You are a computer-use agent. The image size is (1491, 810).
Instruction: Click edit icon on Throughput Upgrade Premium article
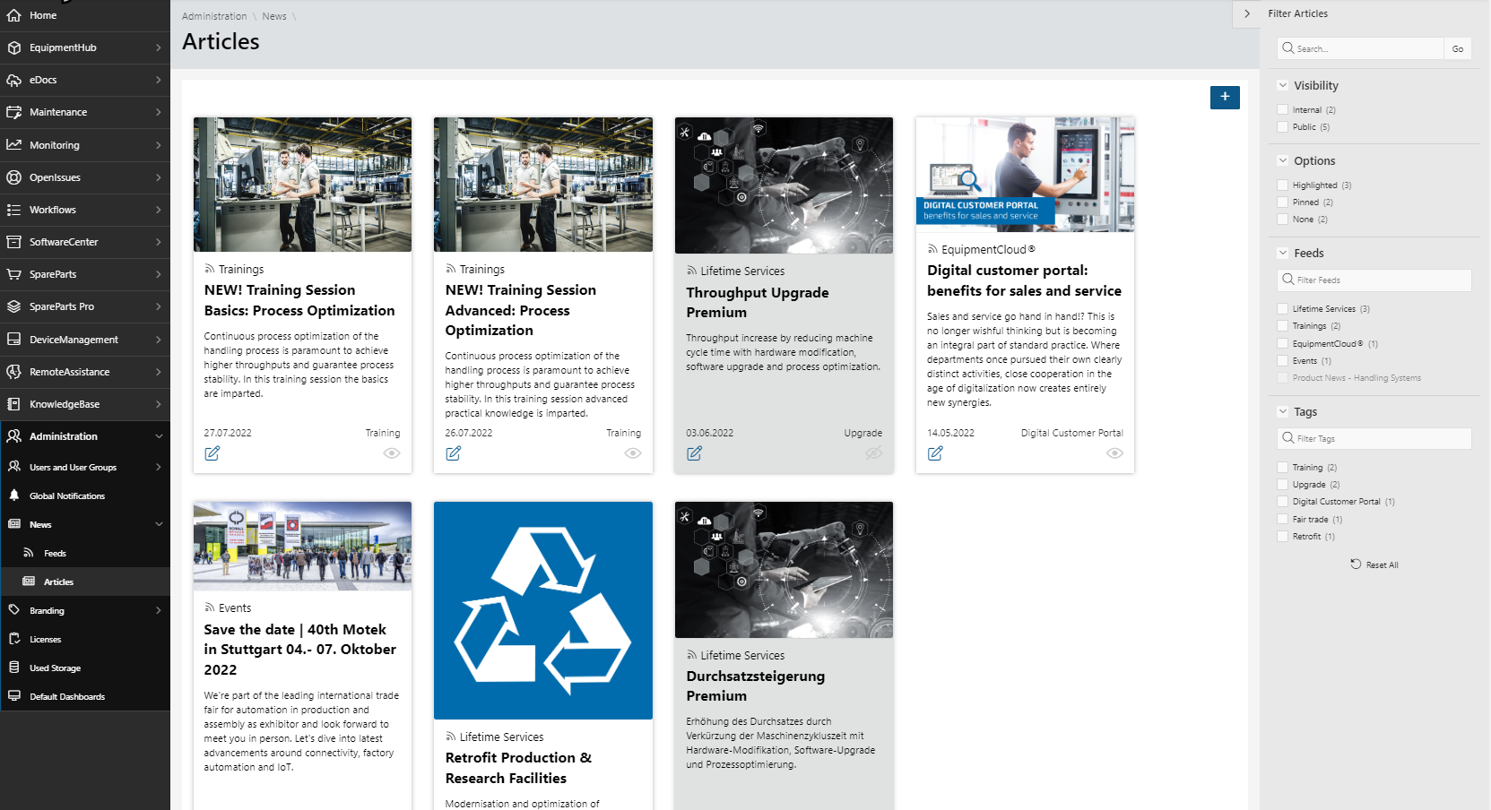pyautogui.click(x=694, y=453)
